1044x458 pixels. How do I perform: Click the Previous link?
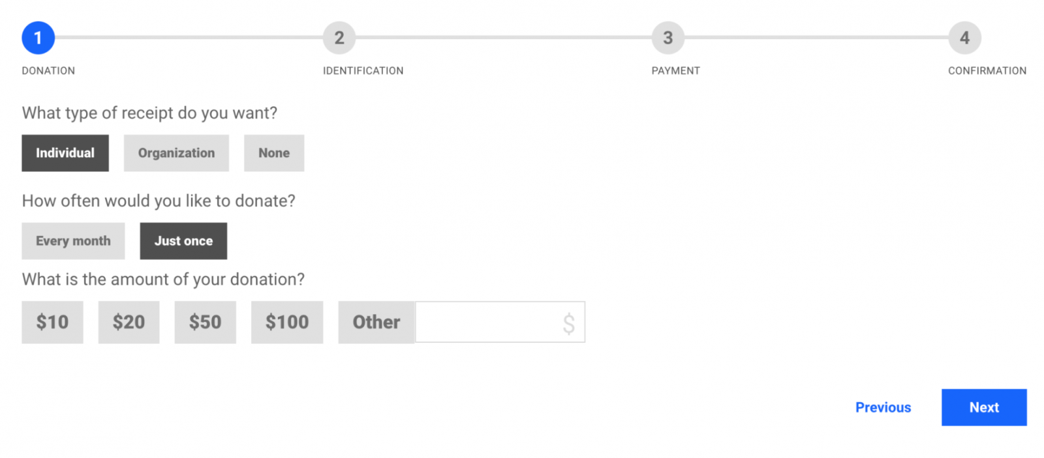(x=883, y=407)
